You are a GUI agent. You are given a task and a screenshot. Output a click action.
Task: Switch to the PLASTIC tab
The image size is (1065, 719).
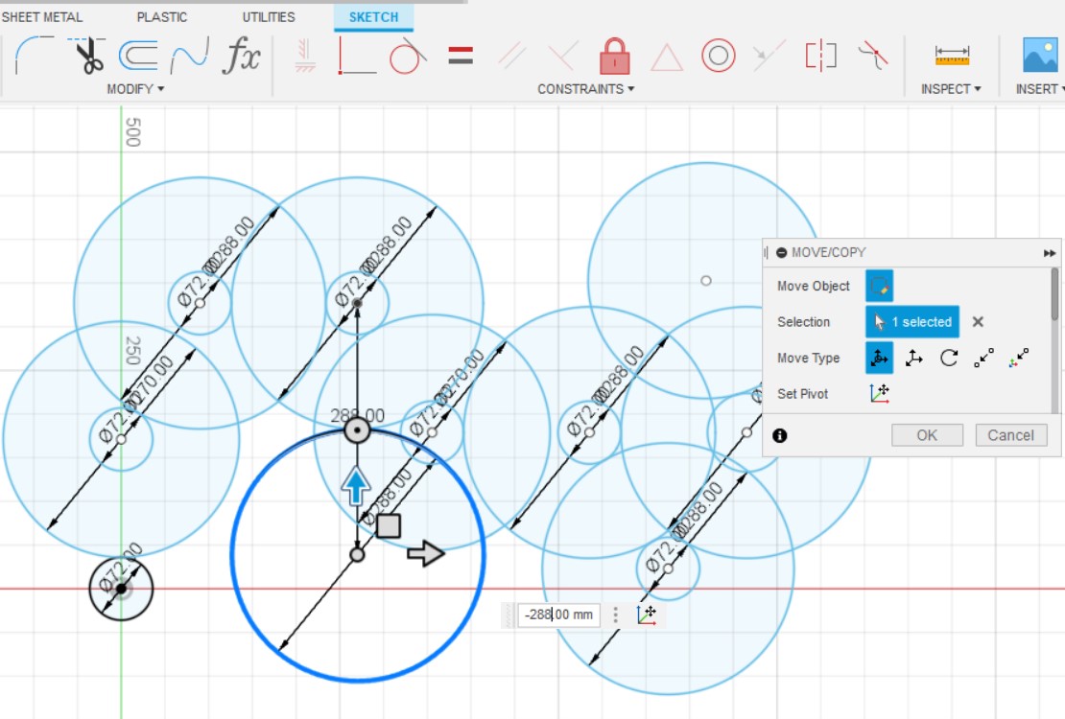(x=161, y=17)
